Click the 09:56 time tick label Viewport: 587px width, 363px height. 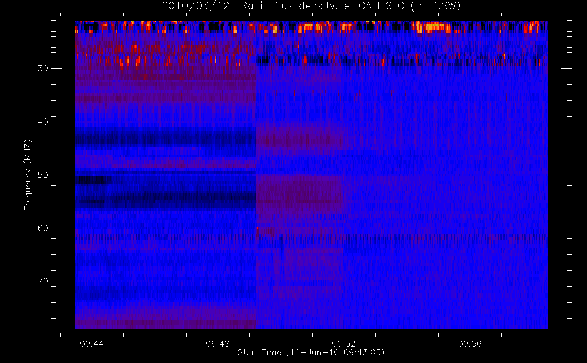(x=469, y=344)
